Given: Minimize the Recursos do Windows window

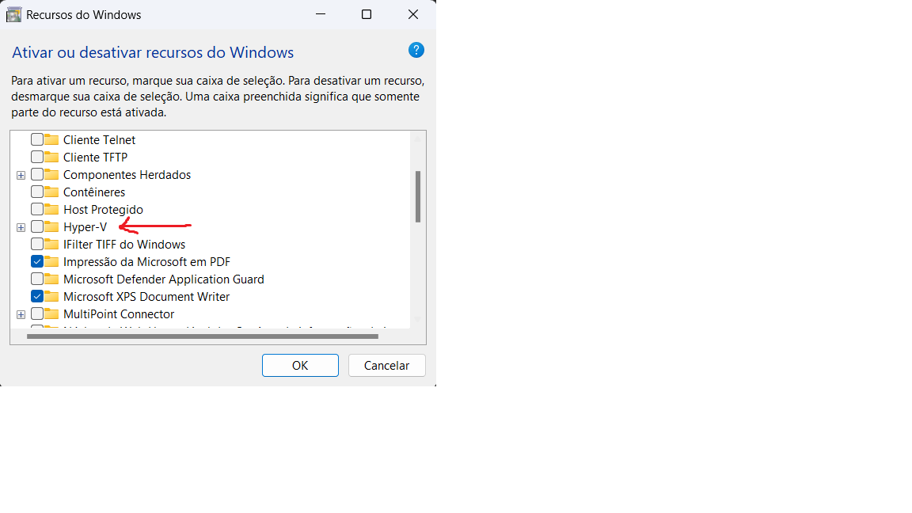Looking at the screenshot, I should [321, 14].
